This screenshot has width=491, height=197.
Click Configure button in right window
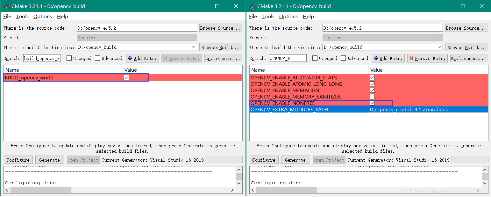pos(264,160)
